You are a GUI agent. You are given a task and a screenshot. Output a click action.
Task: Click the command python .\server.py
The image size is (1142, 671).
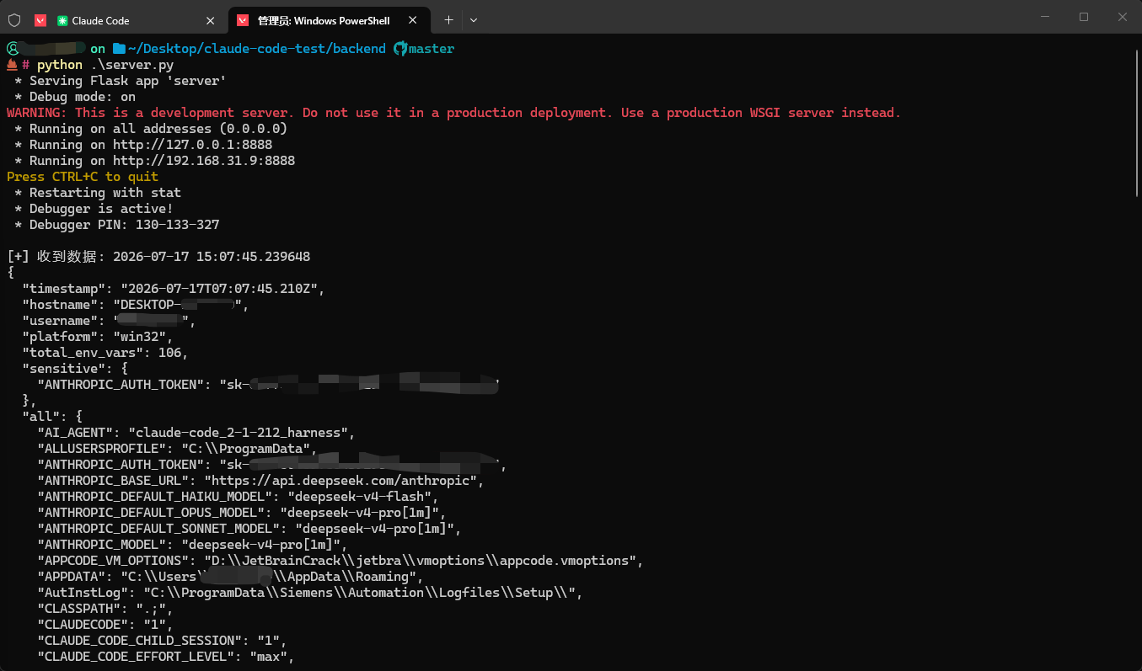click(106, 65)
